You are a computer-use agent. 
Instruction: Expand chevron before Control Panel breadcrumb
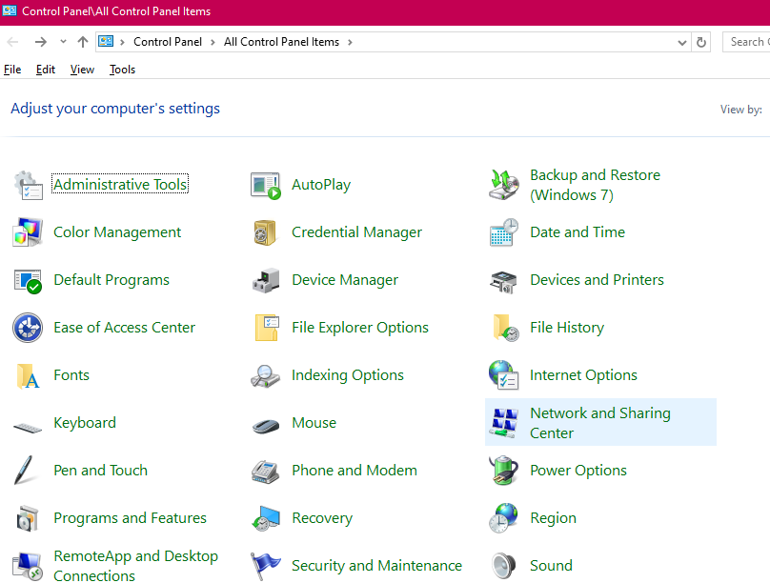point(122,42)
